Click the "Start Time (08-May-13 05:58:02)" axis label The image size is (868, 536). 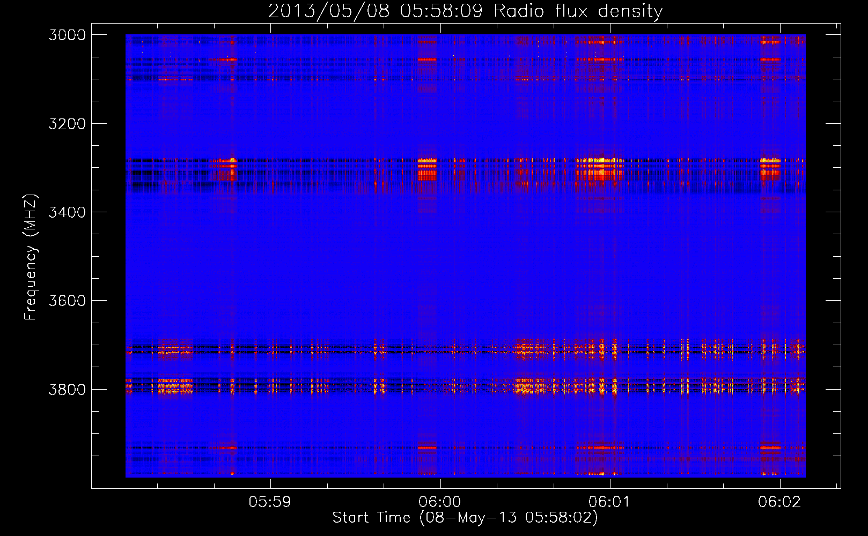(x=465, y=518)
